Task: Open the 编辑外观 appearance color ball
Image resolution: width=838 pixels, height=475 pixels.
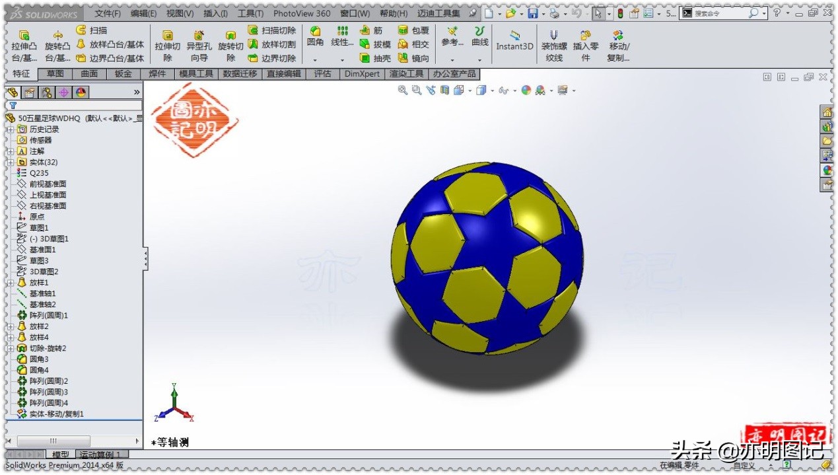Action: [526, 91]
